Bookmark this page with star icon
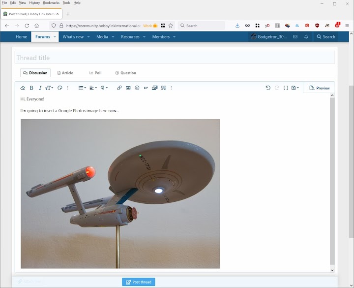The width and height of the screenshot is (354, 288). click(x=171, y=26)
